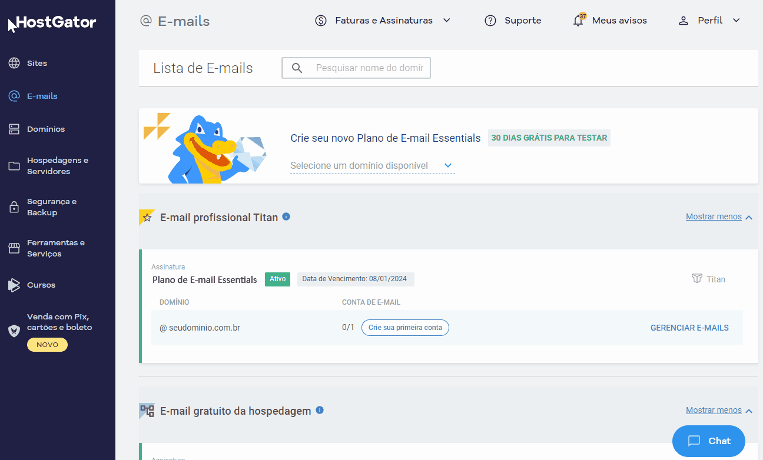
Task: Click Data de Vencimento: 08/01/2024 label
Action: click(x=356, y=279)
